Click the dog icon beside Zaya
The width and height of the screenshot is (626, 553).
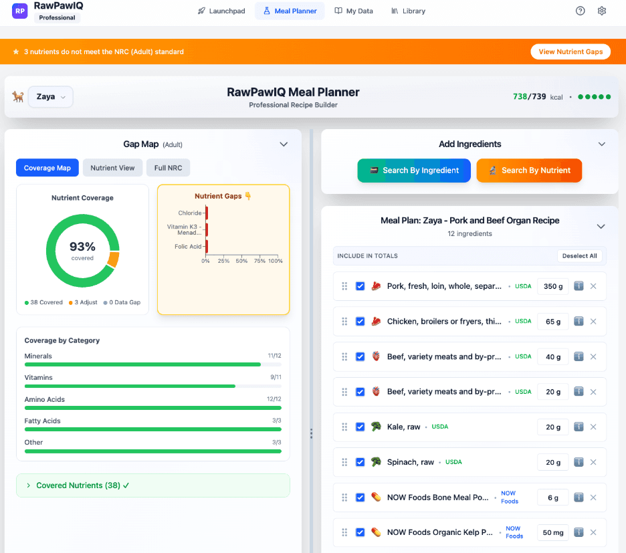[18, 97]
